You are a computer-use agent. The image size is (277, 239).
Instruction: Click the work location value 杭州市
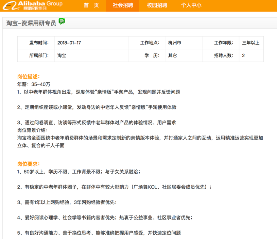pyautogui.click(x=175, y=43)
